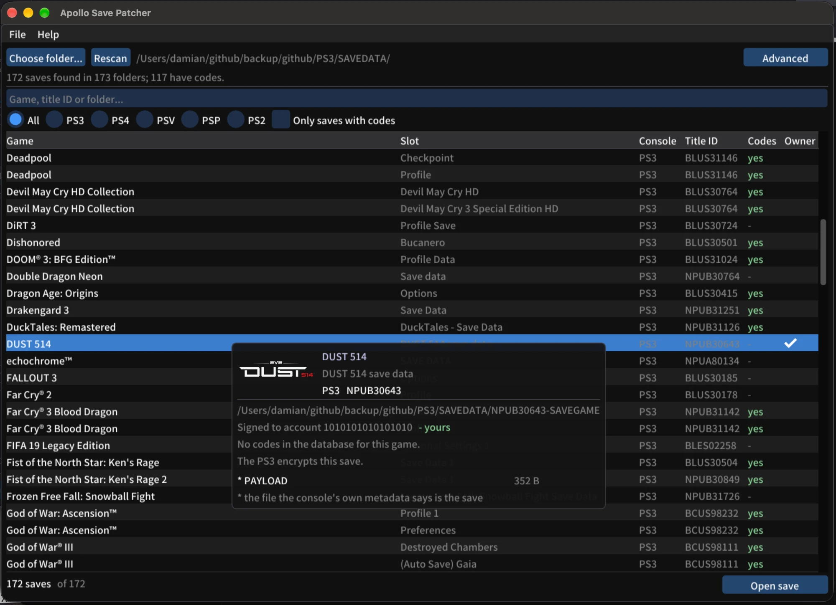Screen dimensions: 836x605
Task: Click title ID BLES02258 cell
Action: [710, 446]
